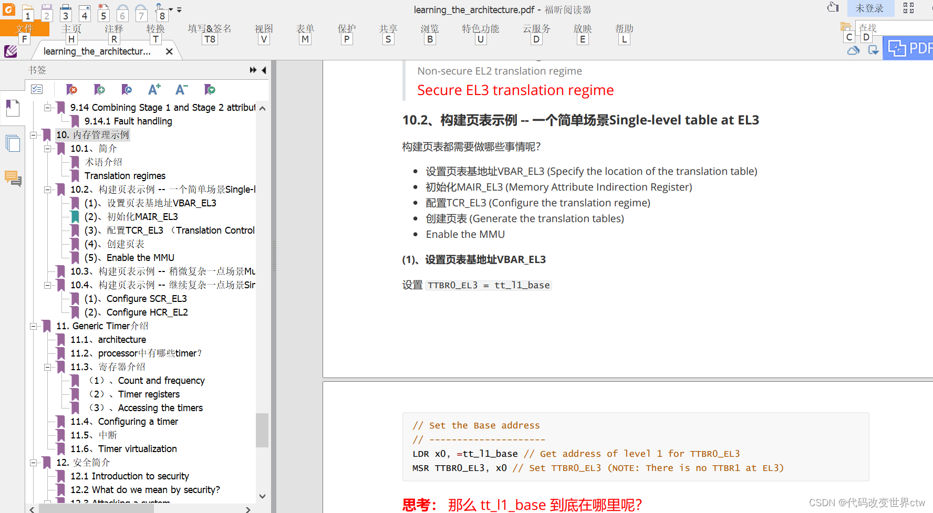
Task: Click the bookmark panel options list icon
Action: click(x=37, y=89)
